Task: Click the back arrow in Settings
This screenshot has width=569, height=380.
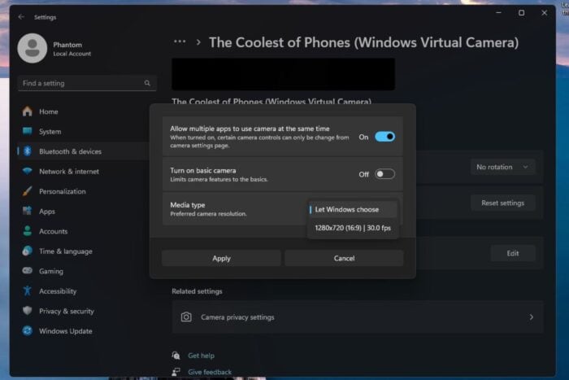Action: [21, 16]
